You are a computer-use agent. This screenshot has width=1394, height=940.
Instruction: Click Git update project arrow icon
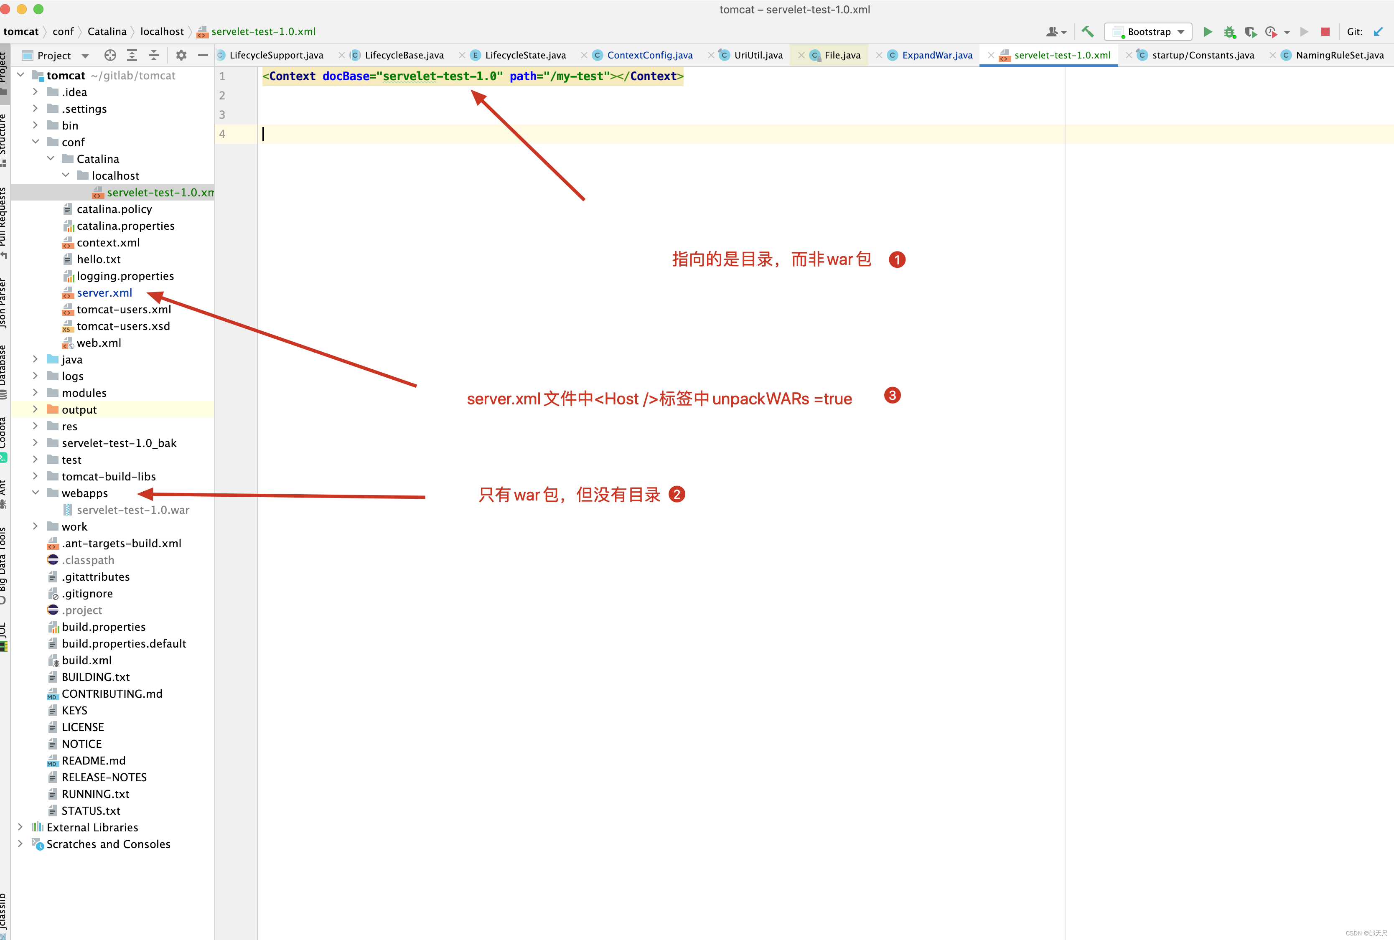click(x=1378, y=32)
